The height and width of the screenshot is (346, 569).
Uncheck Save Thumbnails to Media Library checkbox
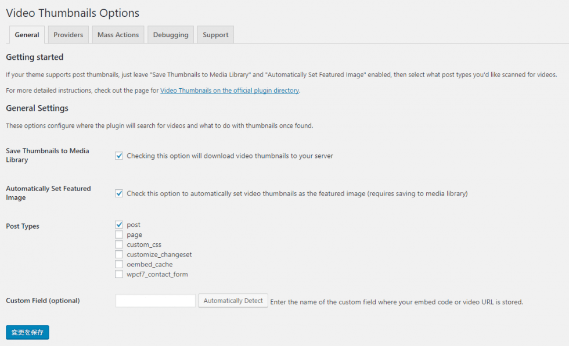pyautogui.click(x=119, y=156)
